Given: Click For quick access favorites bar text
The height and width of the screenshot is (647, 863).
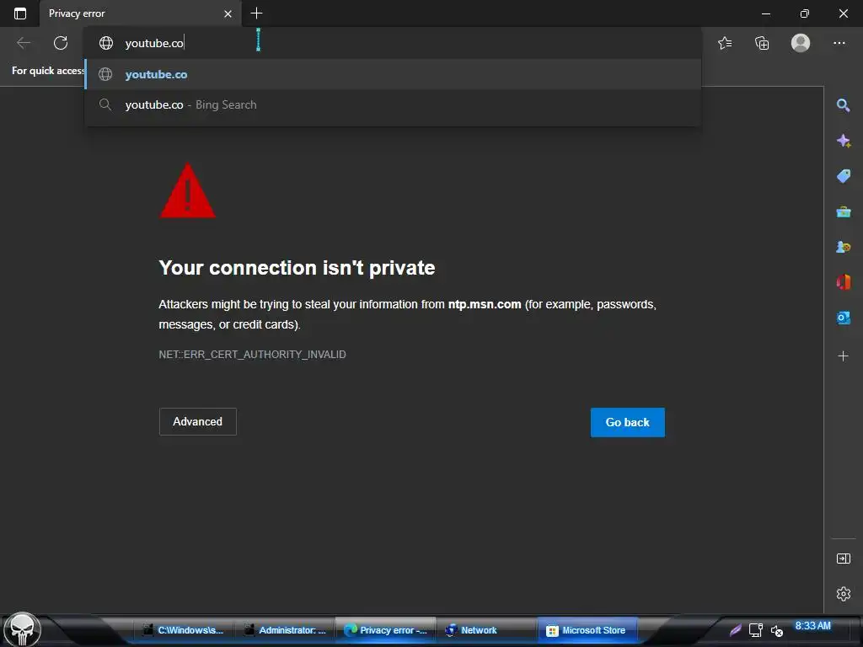Looking at the screenshot, I should (48, 71).
